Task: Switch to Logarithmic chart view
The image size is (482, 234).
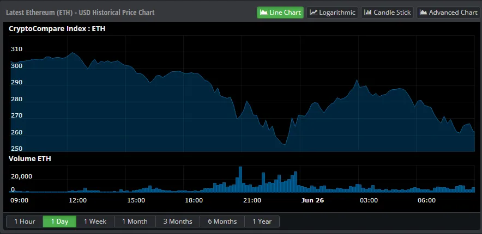Action: (332, 13)
